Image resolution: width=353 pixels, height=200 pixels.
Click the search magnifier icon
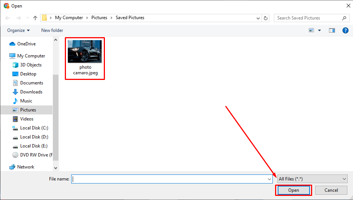pos(344,18)
